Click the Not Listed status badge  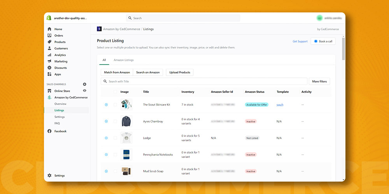pos(252,138)
